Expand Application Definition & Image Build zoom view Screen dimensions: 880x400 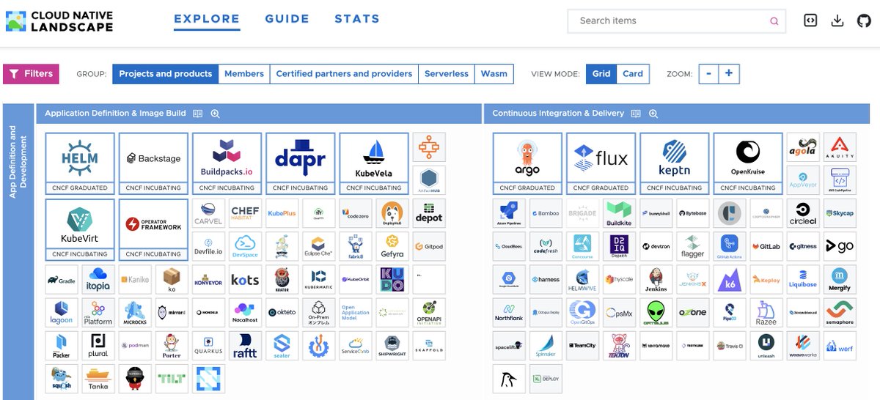coord(215,114)
